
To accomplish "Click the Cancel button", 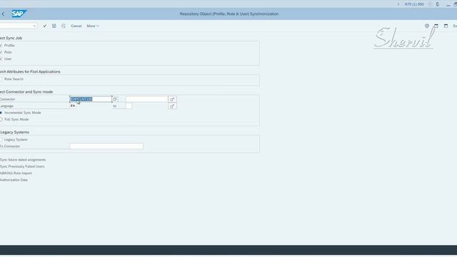I will coord(76,26).
